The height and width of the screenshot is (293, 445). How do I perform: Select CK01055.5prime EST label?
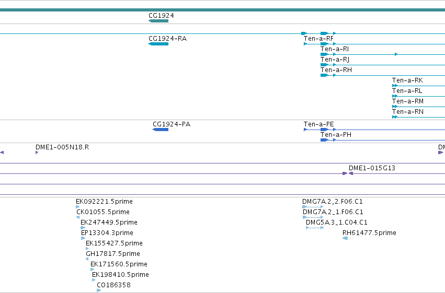pyautogui.click(x=102, y=212)
